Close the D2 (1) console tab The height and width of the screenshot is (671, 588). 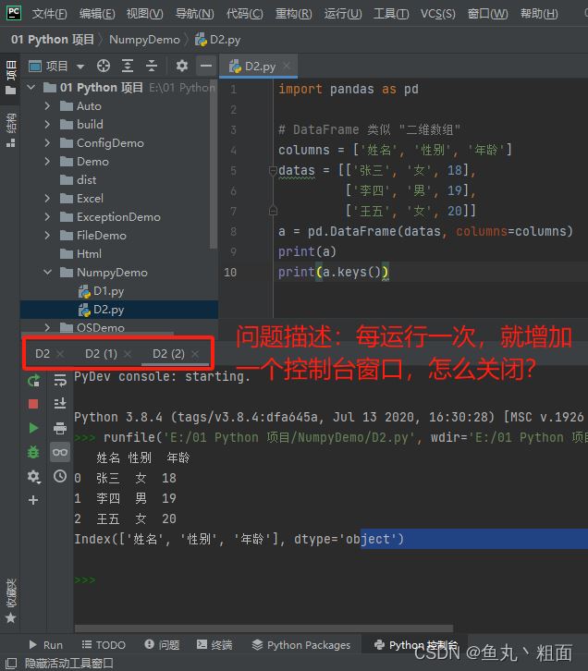(x=128, y=354)
